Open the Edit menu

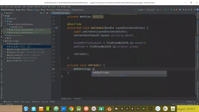click(x=7, y=7)
